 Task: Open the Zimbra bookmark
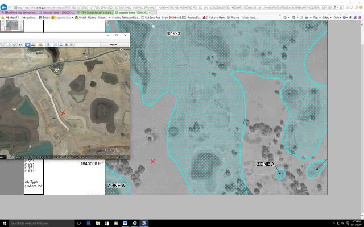pyautogui.click(x=44, y=18)
